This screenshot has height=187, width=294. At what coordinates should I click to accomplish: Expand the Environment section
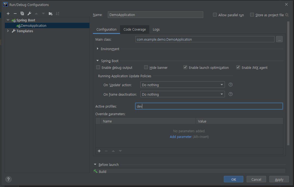[x=98, y=49]
